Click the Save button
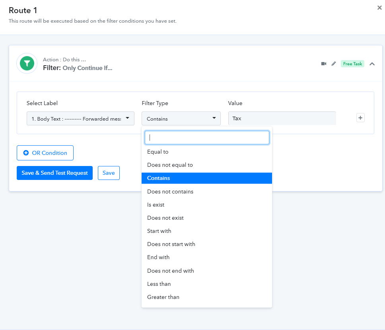Image resolution: width=385 pixels, height=330 pixels. click(x=109, y=173)
